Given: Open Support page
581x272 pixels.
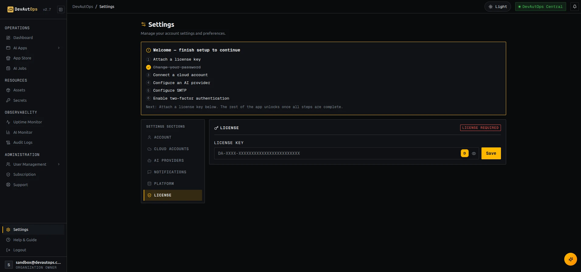Looking at the screenshot, I should coord(33,185).
